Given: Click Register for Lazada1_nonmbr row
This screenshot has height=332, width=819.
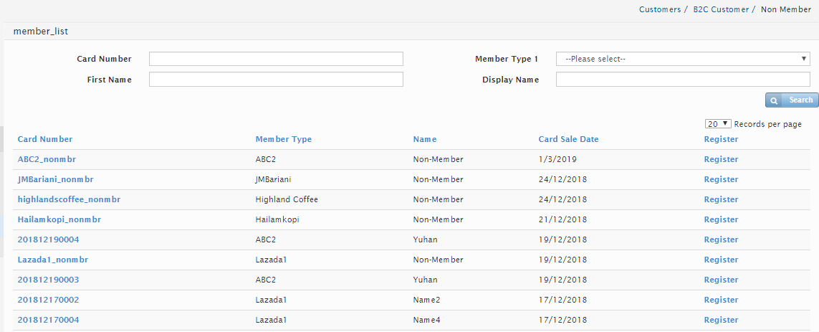Looking at the screenshot, I should click(x=721, y=260).
